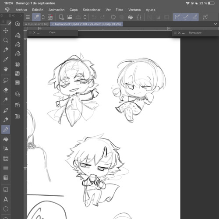
Task: Select the Lasso selection tool
Action: pos(6,80)
